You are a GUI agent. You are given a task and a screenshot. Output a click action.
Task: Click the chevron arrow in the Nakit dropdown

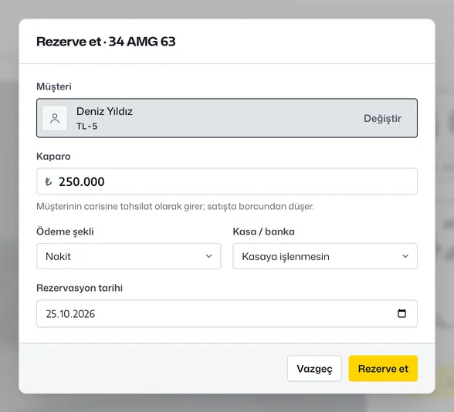pyautogui.click(x=208, y=256)
